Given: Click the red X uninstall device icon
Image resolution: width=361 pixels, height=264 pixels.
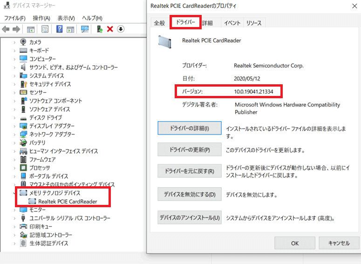Looking at the screenshot, I should click(110, 29).
